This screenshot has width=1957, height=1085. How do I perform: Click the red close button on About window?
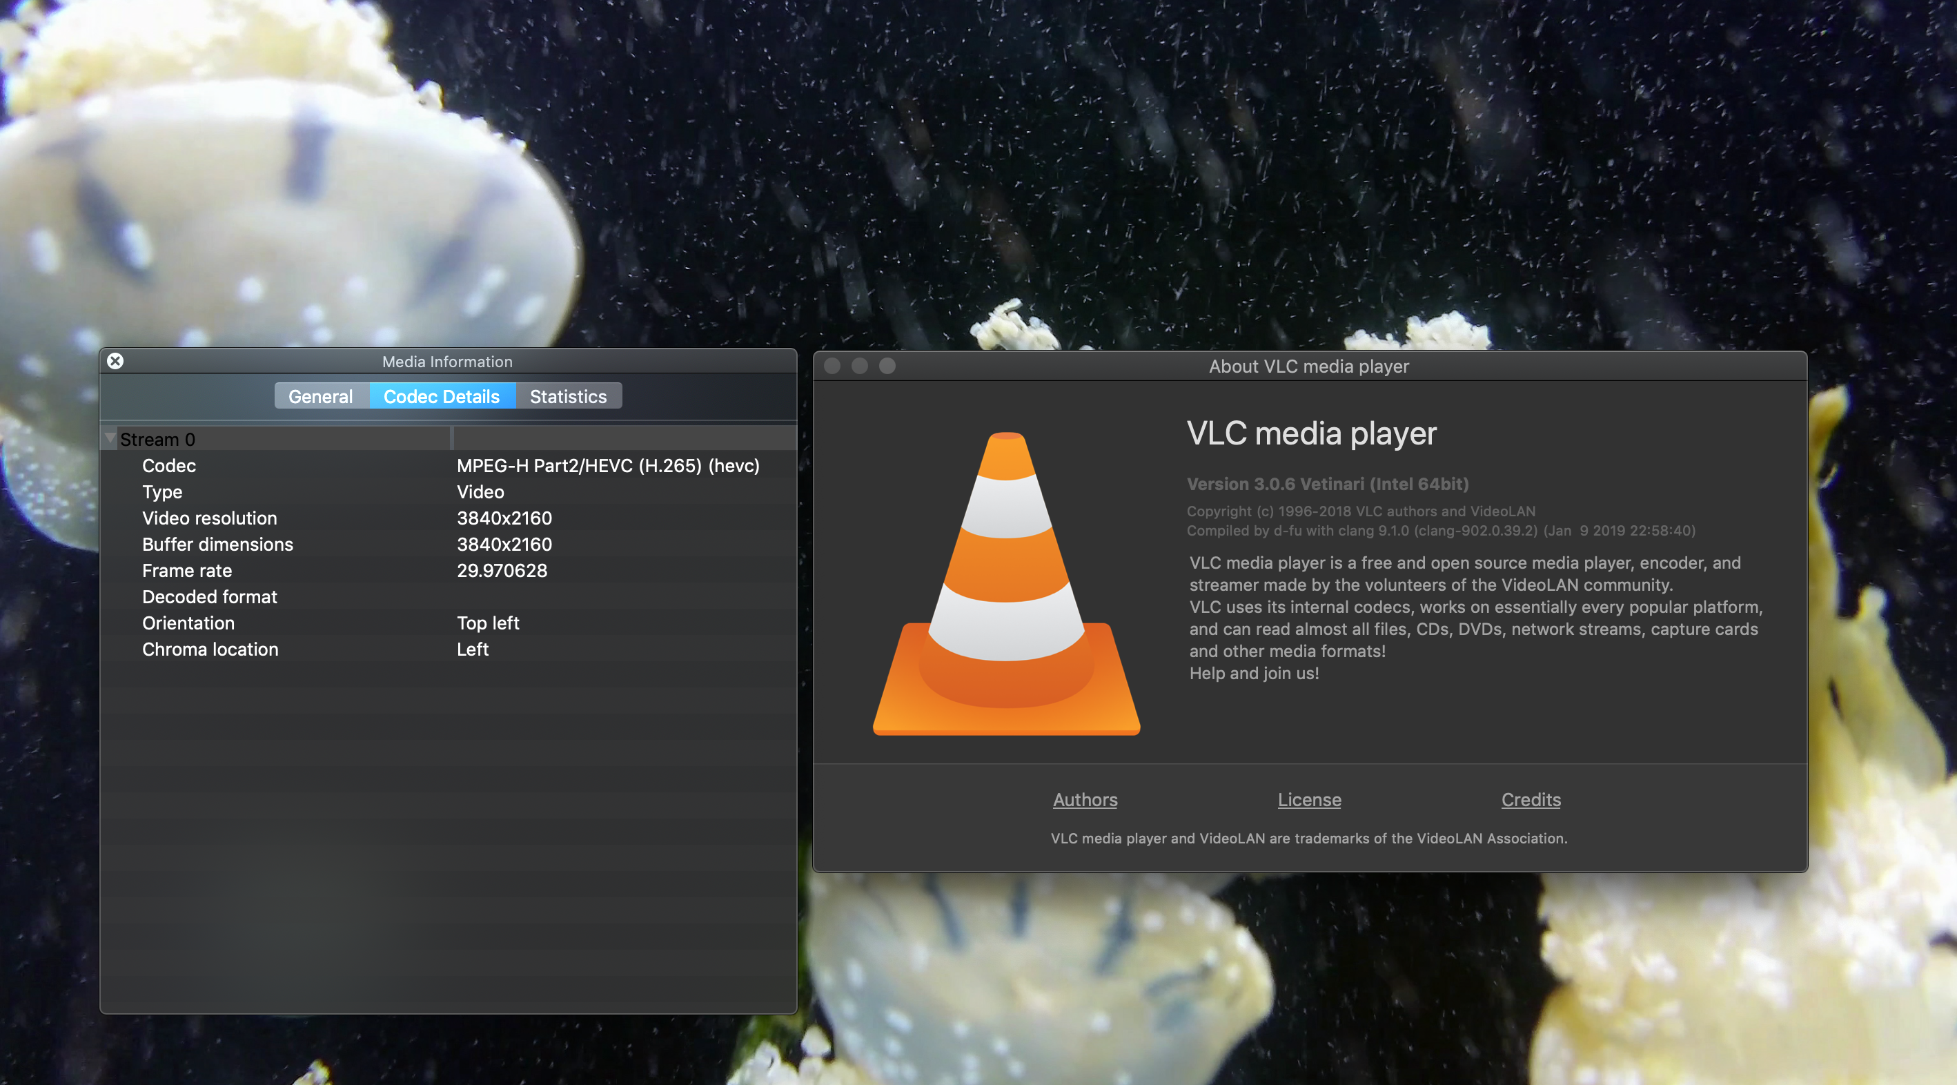point(833,366)
